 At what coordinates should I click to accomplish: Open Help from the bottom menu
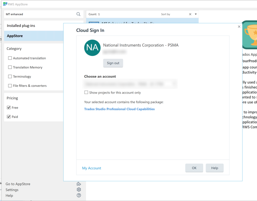(9, 195)
